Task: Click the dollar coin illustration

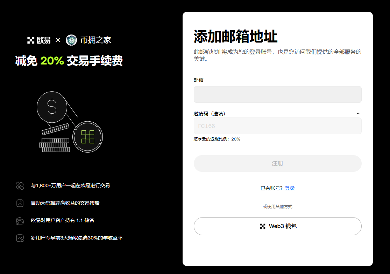Action: 52,107
